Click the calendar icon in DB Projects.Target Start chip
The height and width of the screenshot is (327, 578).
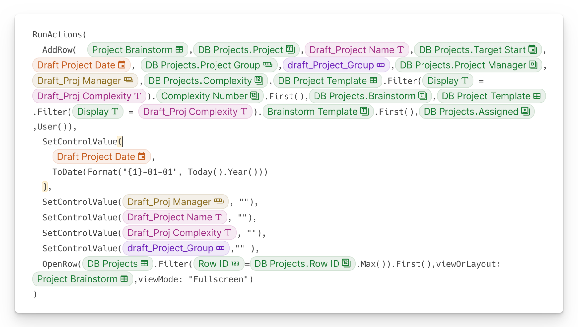click(532, 49)
